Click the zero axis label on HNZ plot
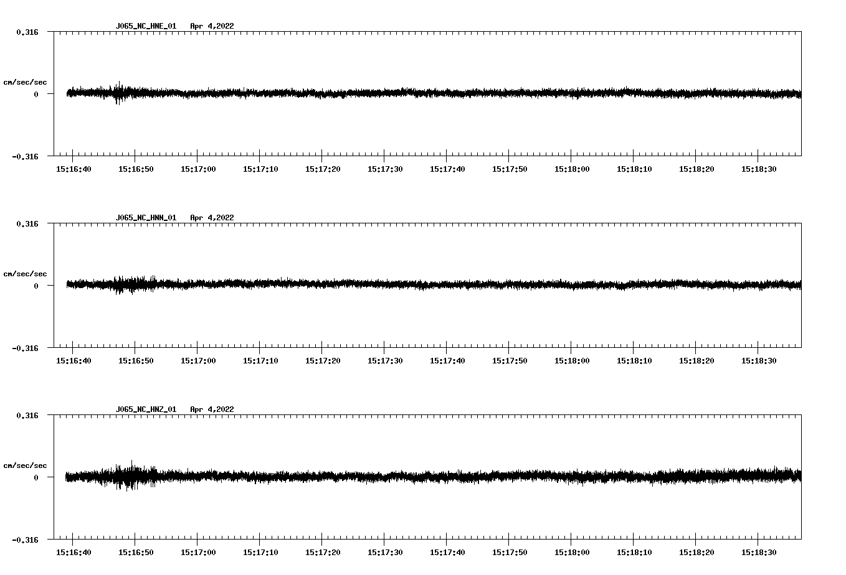This screenshot has width=846, height=575. [36, 477]
